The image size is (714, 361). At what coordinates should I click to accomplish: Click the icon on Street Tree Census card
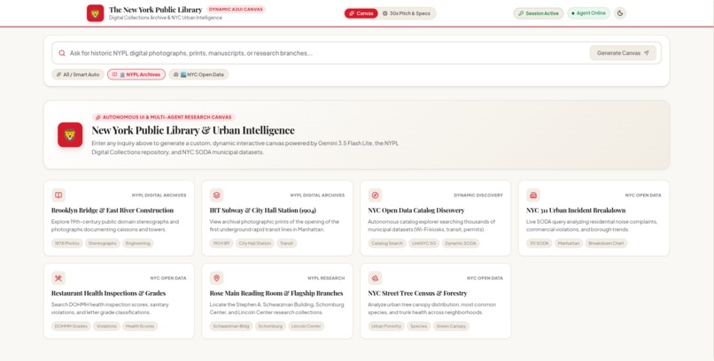pos(376,278)
